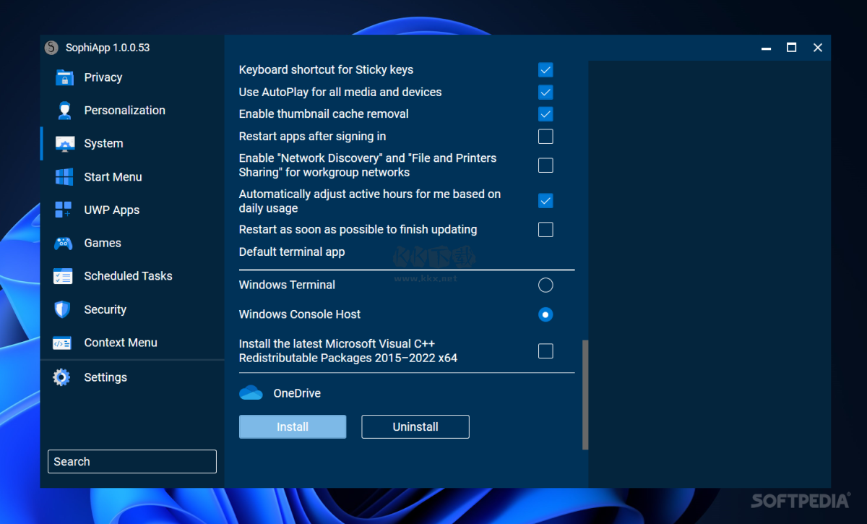Maximize the SophiApp window
867x524 pixels.
791,48
